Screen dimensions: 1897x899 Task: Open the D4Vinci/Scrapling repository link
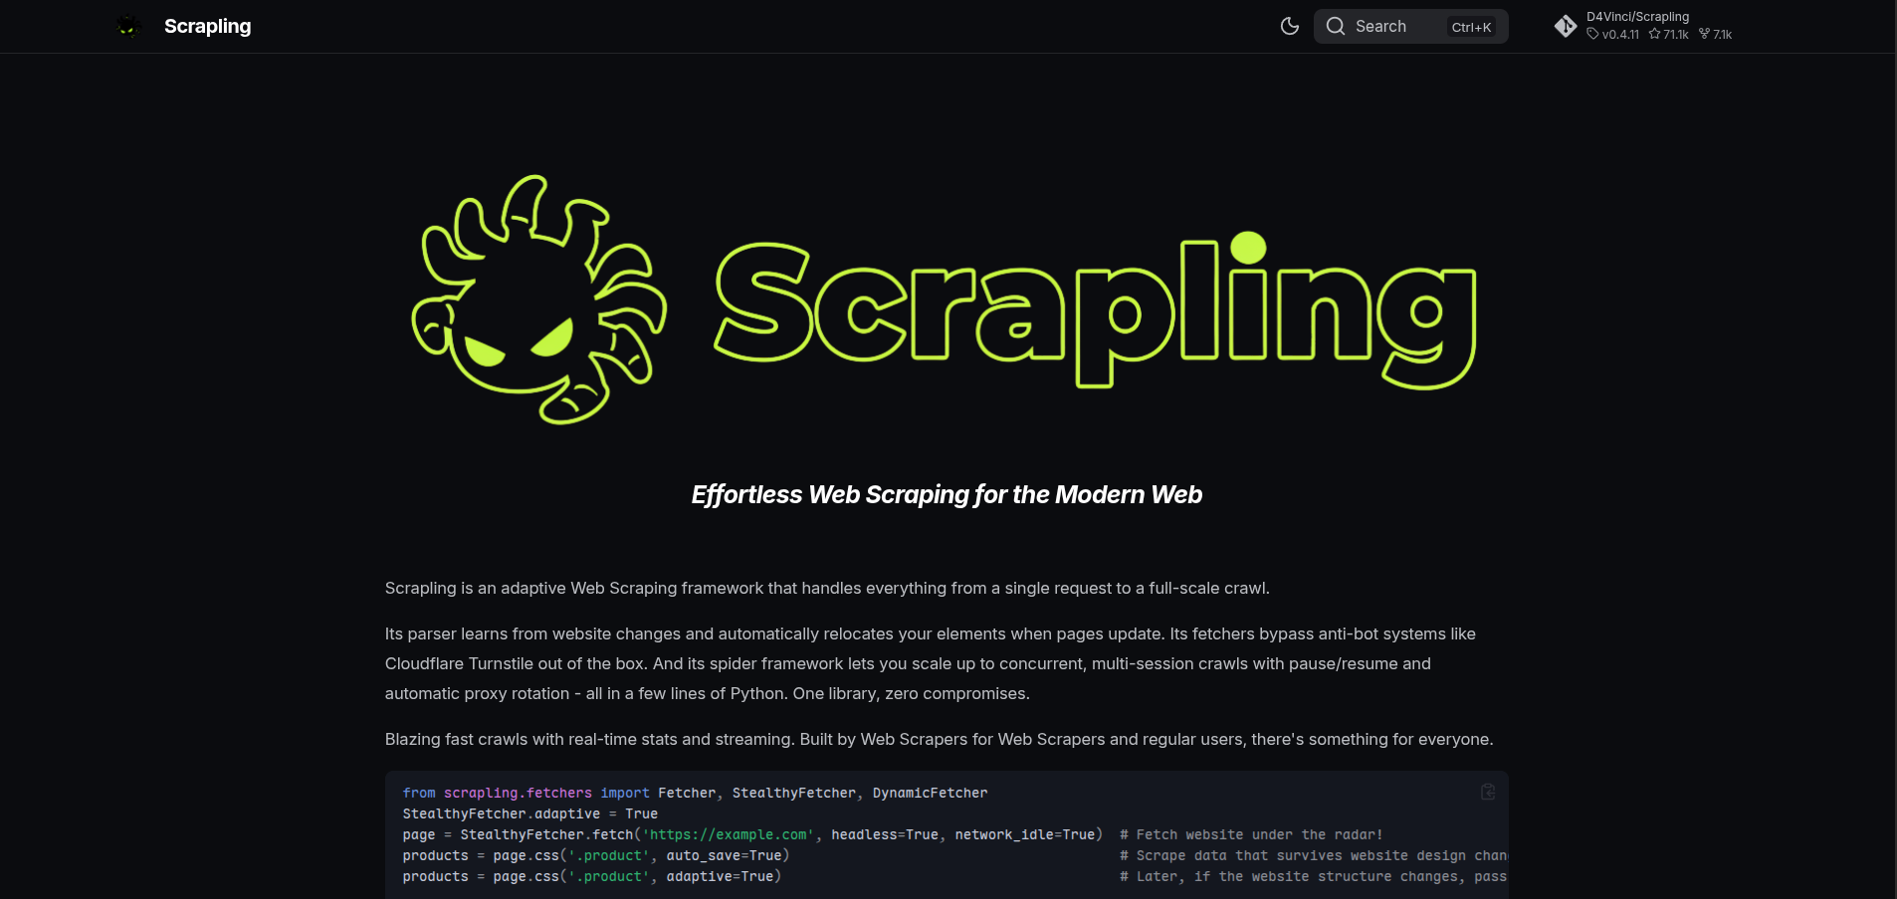(1637, 17)
